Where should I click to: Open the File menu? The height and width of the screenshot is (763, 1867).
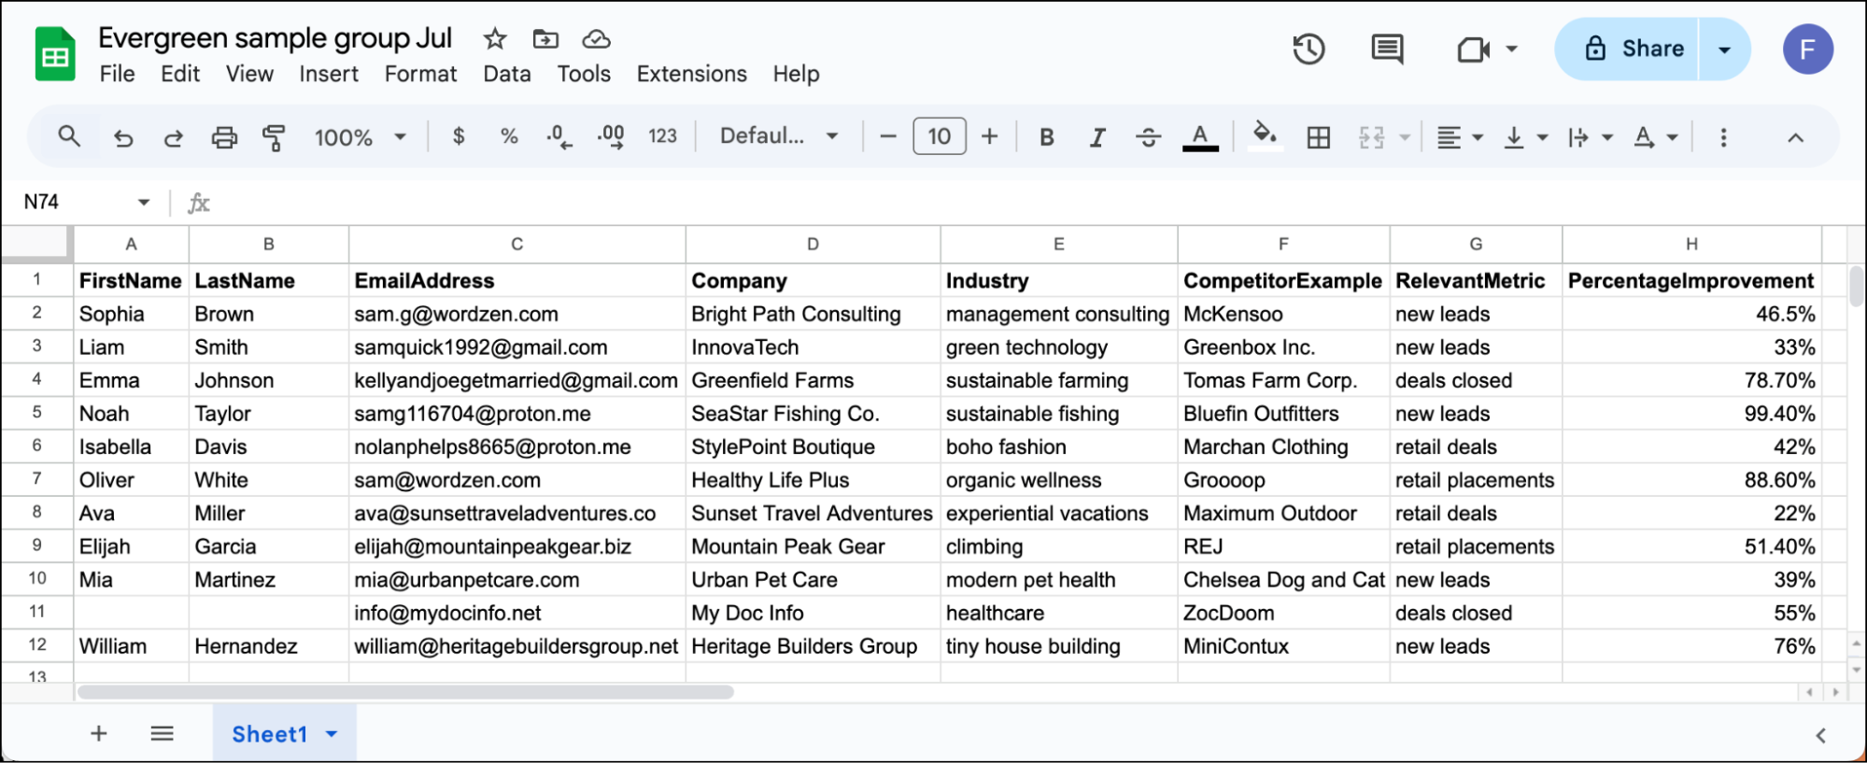tap(117, 74)
